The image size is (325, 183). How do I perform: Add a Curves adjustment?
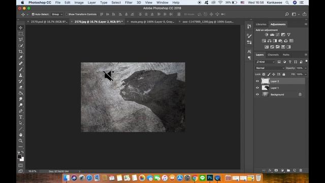coord(278,35)
